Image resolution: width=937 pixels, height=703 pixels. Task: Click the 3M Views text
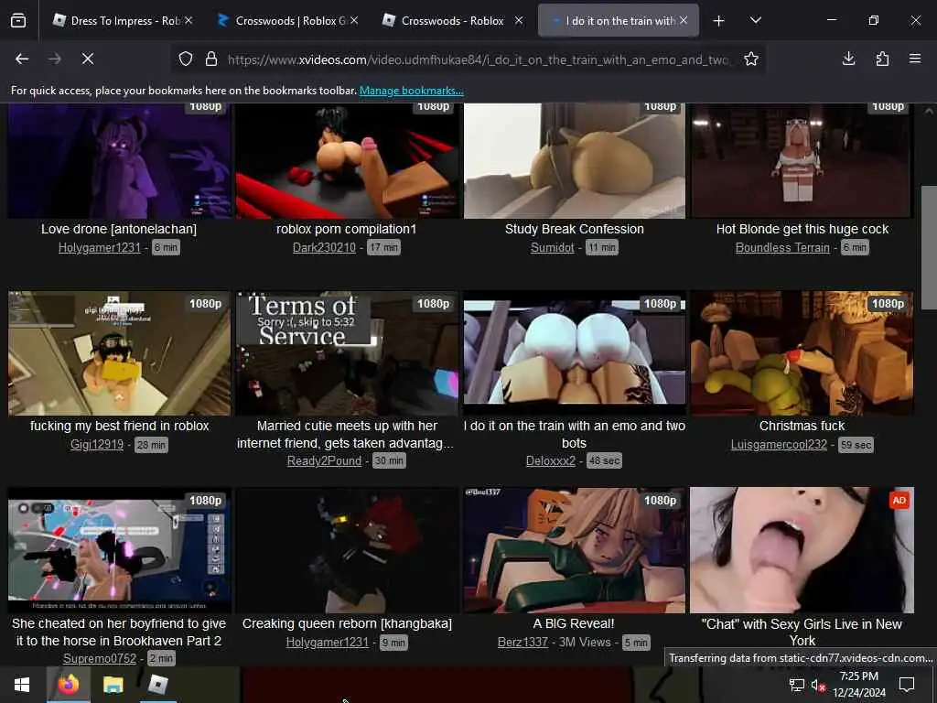[x=585, y=643]
